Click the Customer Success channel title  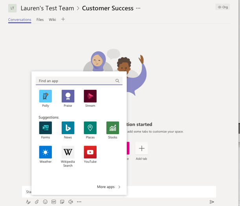coord(108,8)
